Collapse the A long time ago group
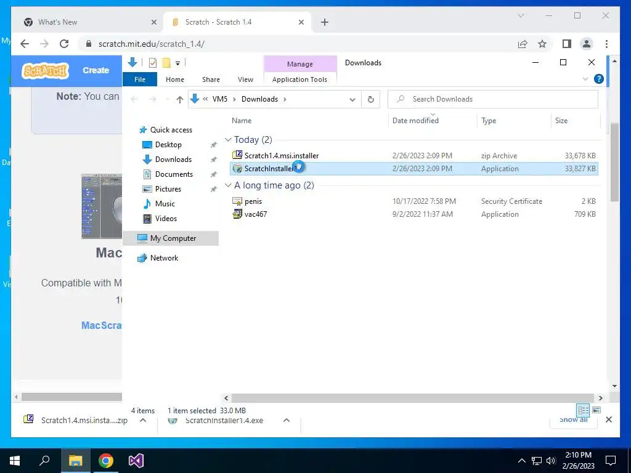This screenshot has height=473, width=631. coord(228,185)
